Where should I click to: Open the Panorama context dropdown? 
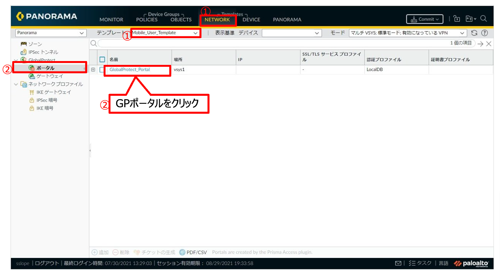click(51, 33)
